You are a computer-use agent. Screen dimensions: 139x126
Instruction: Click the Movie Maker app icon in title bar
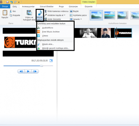[x=1, y=2]
